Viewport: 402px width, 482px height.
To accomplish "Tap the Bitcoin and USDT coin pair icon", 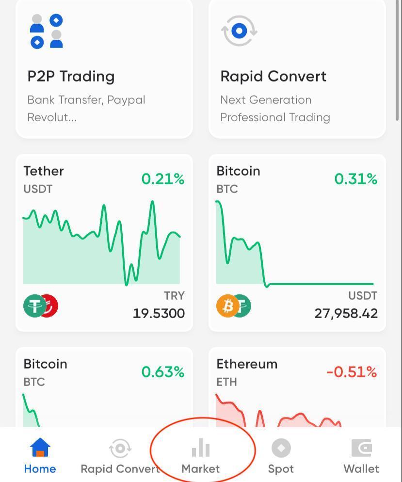I will tap(234, 306).
